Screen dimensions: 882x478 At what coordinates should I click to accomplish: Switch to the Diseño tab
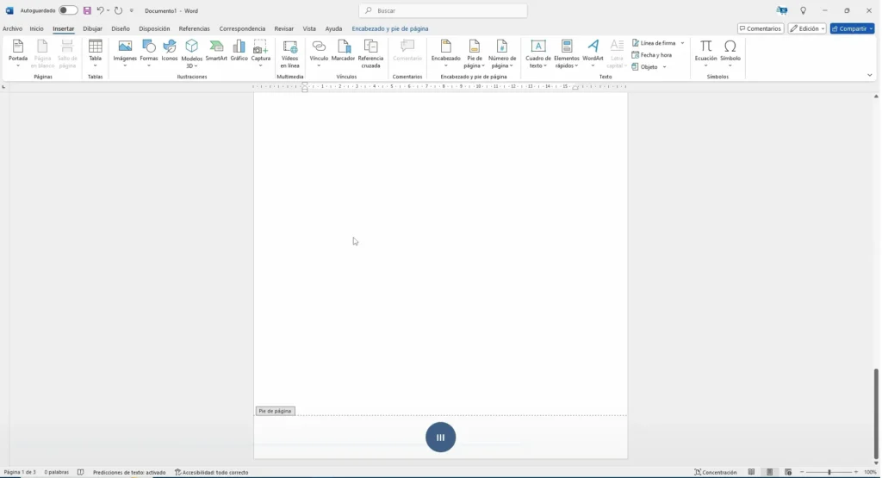click(121, 28)
